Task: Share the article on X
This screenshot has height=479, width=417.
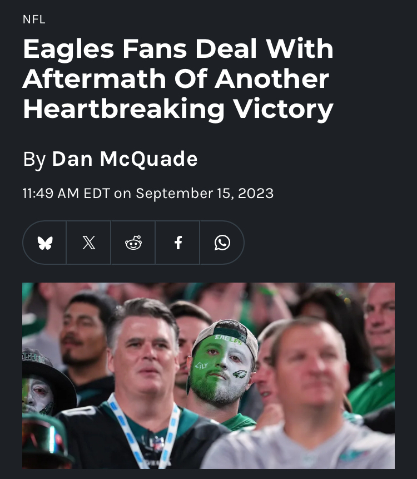Action: [89, 243]
